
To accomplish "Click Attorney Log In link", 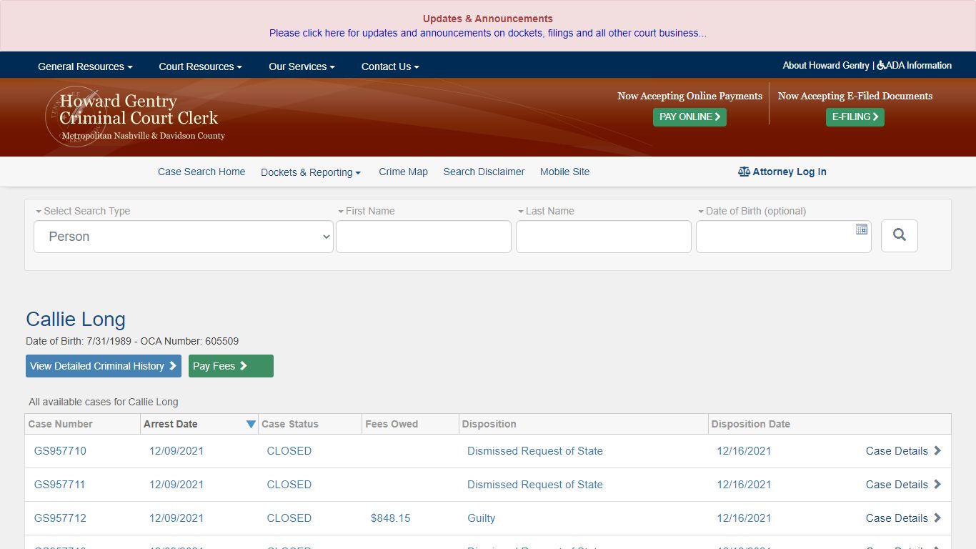I will tap(782, 172).
